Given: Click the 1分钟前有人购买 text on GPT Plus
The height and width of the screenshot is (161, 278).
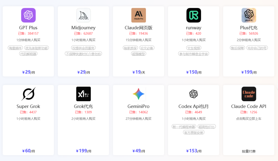Looking at the screenshot, I should click(x=28, y=40).
